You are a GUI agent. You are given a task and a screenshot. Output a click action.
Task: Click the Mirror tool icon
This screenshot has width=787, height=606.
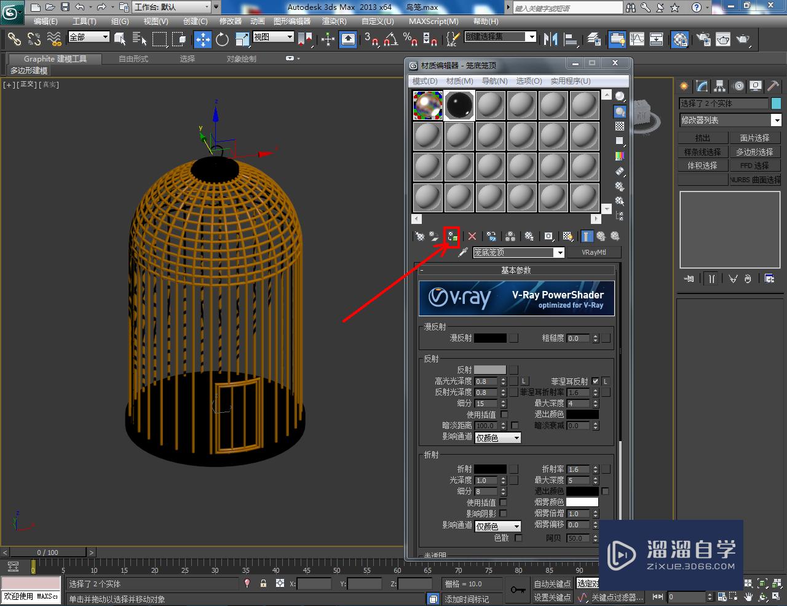[x=550, y=39]
